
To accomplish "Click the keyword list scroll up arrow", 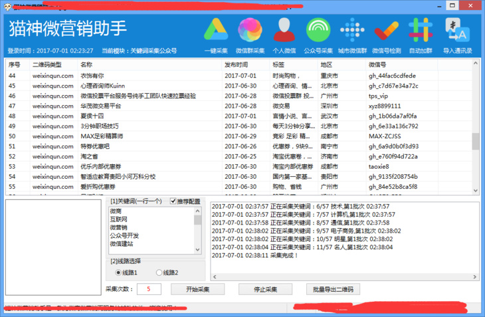I will click(197, 211).
